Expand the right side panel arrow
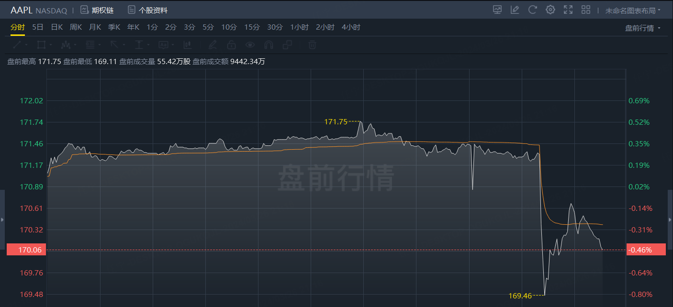Viewport: 673px width, 307px height. coord(671,219)
